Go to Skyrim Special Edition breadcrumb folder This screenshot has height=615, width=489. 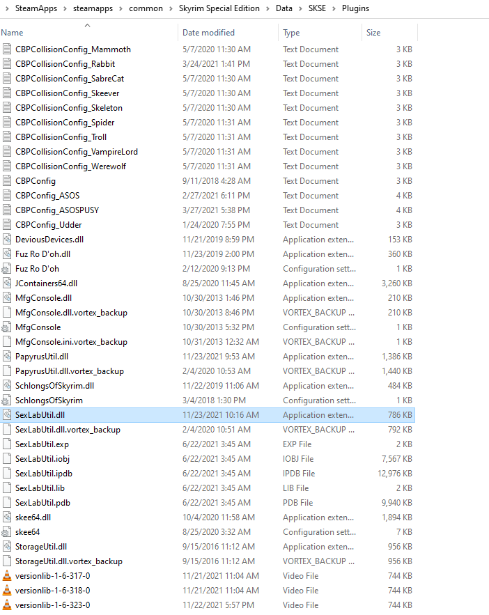219,8
